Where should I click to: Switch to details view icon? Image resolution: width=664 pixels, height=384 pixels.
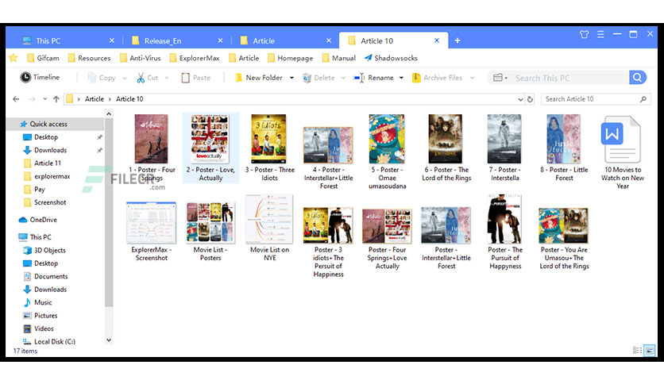click(637, 350)
